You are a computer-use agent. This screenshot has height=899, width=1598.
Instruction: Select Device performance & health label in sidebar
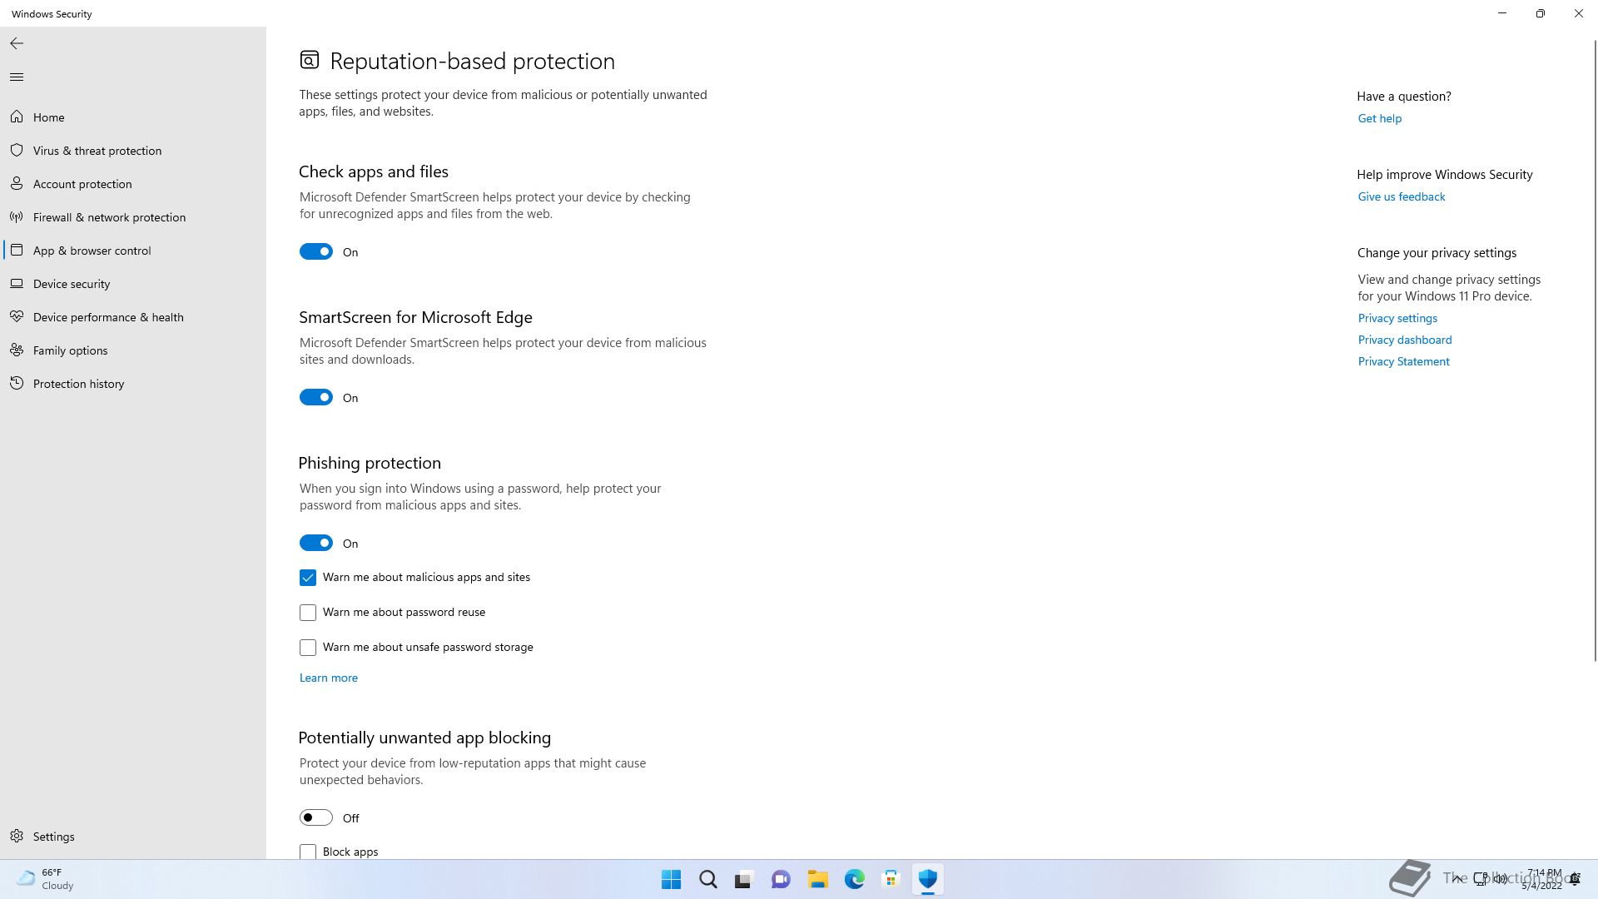pos(108,317)
